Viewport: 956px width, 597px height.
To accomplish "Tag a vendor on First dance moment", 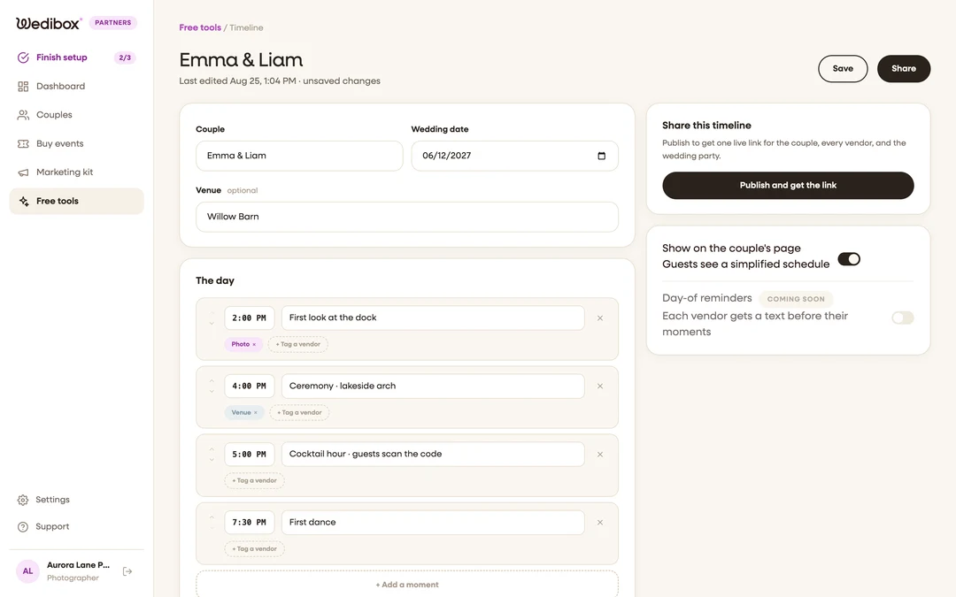I will 254,549.
